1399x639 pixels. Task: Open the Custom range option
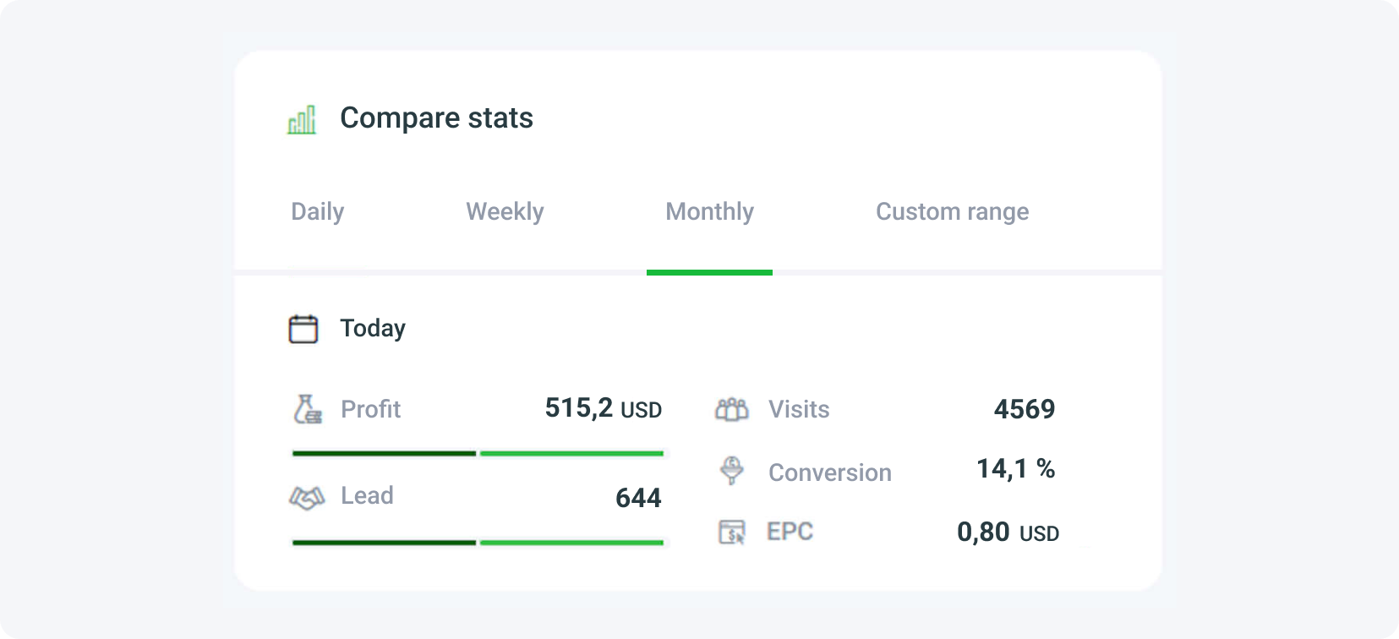[x=952, y=211]
